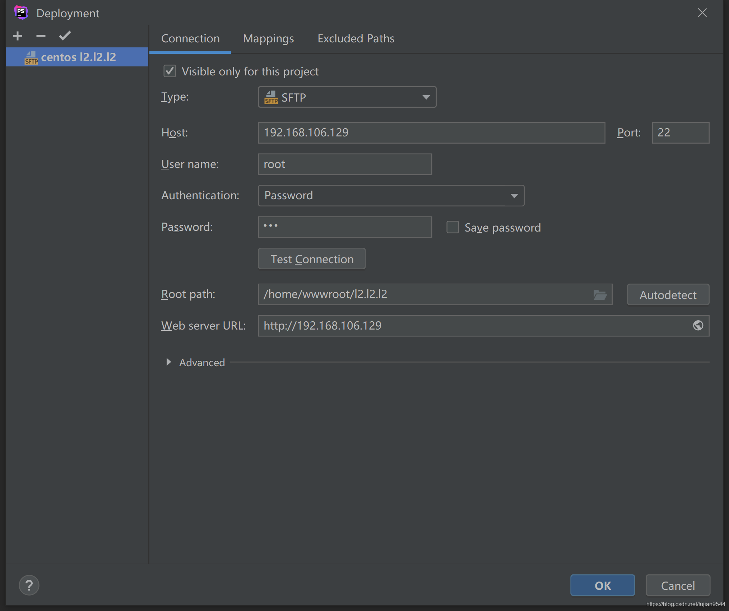
Task: Open the Authentication dropdown
Action: pyautogui.click(x=514, y=196)
